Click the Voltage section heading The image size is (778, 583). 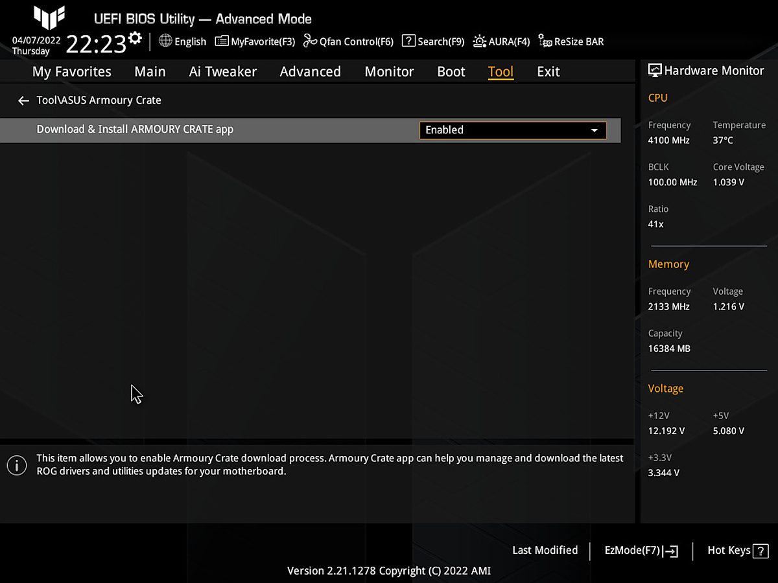tap(666, 389)
